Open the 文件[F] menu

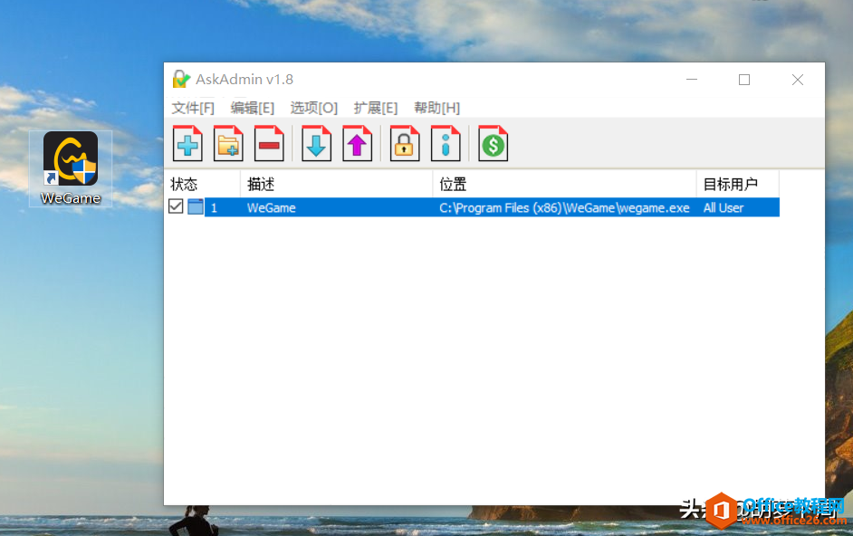click(193, 108)
